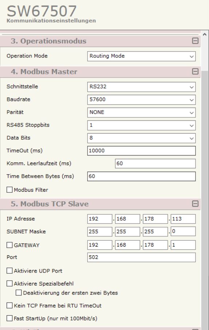Viewport: 209px width, 330px height.
Task: Collapse the Modbus Master section via minus icon
Action: [195, 72]
